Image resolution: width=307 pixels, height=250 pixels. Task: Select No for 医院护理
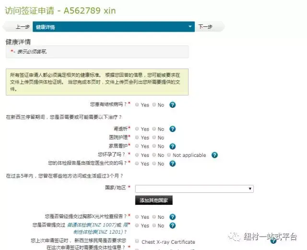pyautogui.click(x=154, y=137)
